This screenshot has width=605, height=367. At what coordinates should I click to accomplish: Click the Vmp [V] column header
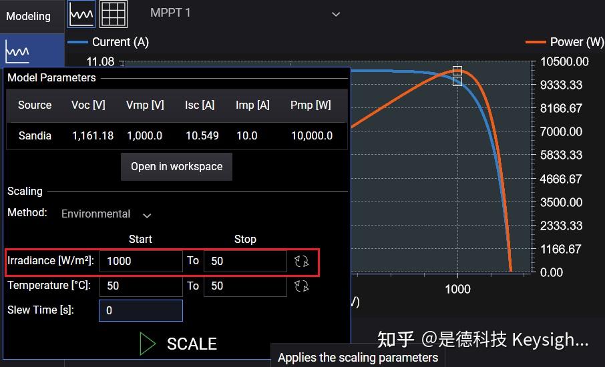[x=145, y=105]
